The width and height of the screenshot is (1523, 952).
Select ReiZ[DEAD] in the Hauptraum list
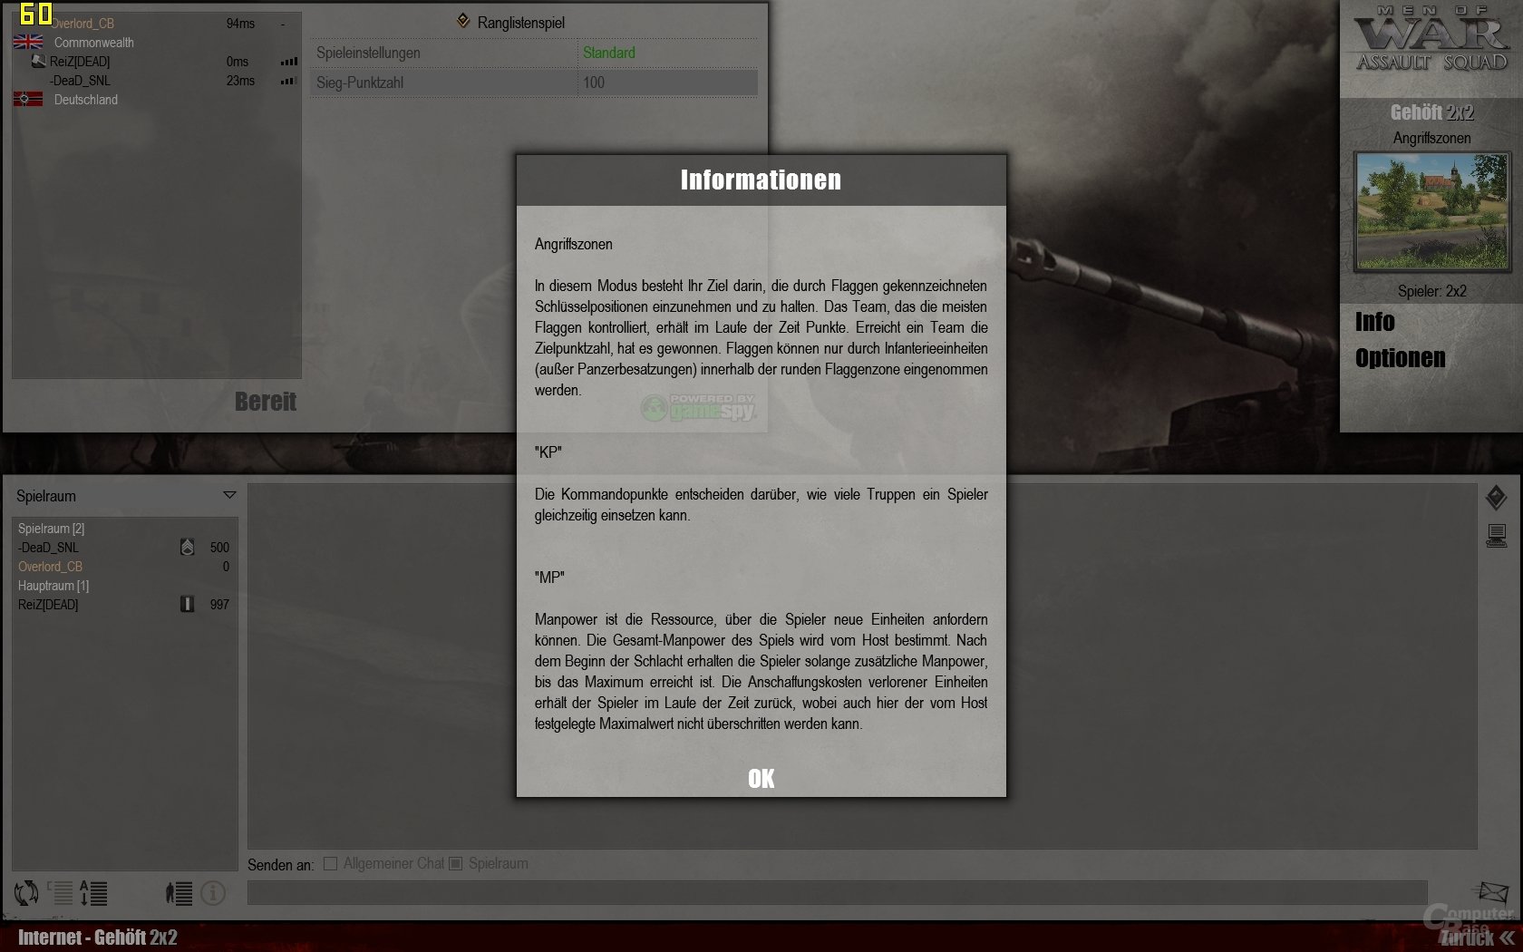pos(48,605)
